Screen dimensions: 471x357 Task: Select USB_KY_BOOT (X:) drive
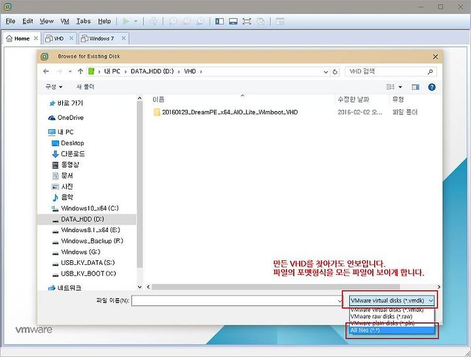[84, 274]
